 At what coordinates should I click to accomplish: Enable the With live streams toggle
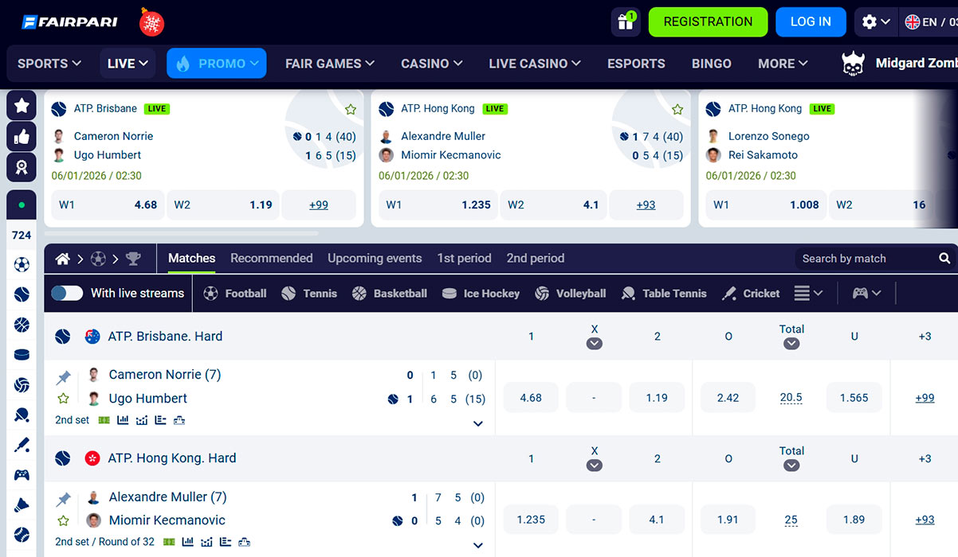[x=67, y=293]
